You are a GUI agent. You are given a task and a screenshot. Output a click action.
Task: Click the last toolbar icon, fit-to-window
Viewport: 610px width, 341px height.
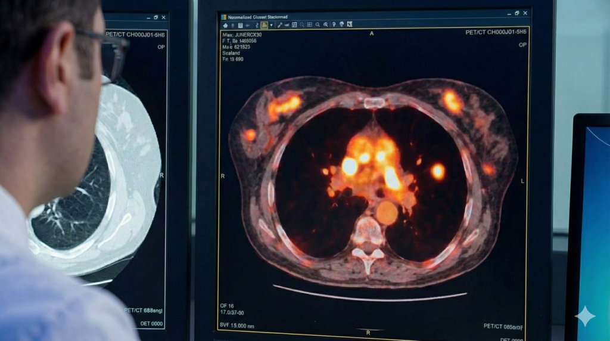(350, 24)
